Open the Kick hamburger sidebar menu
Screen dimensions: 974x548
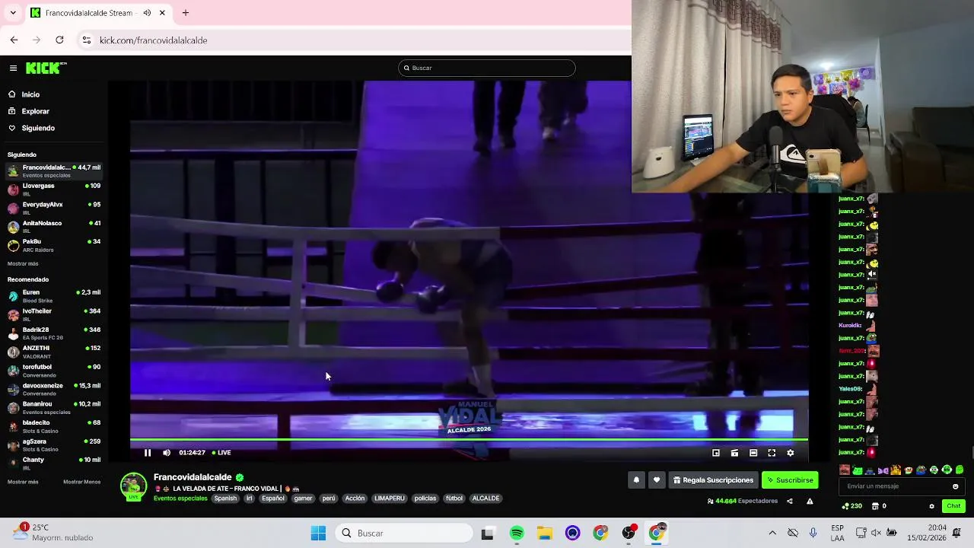tap(13, 68)
